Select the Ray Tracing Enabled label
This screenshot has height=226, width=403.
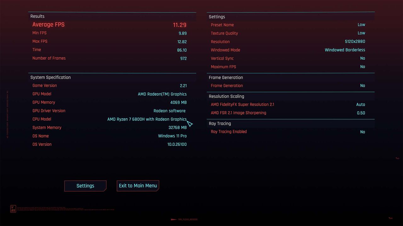point(229,132)
